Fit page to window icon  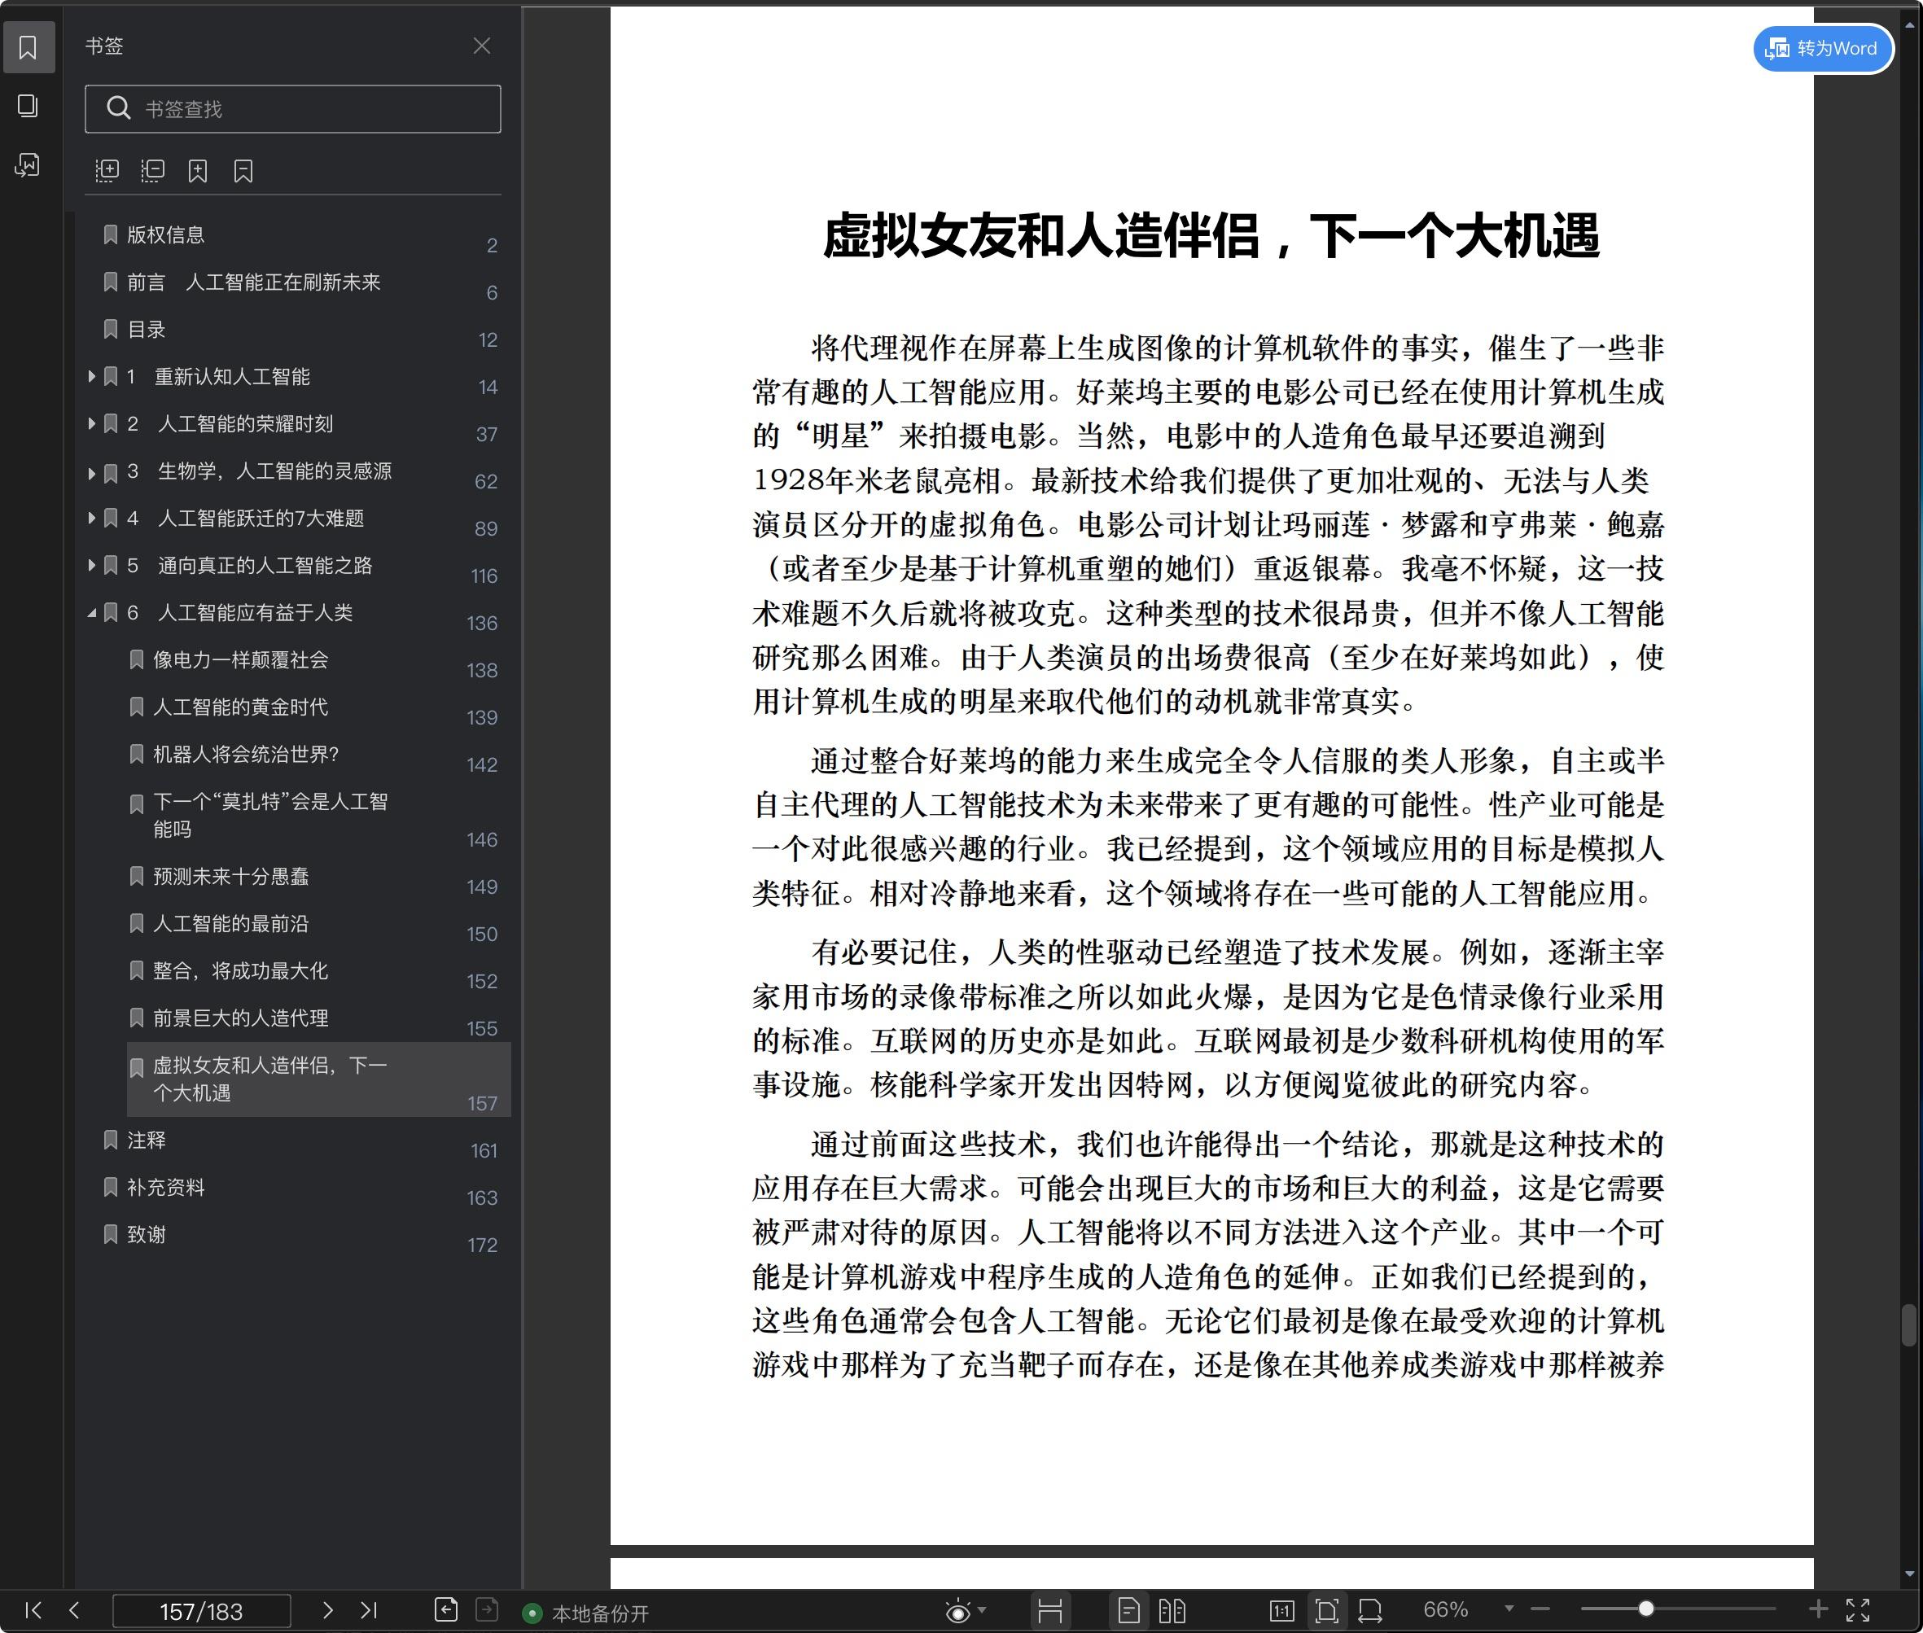[1325, 1611]
